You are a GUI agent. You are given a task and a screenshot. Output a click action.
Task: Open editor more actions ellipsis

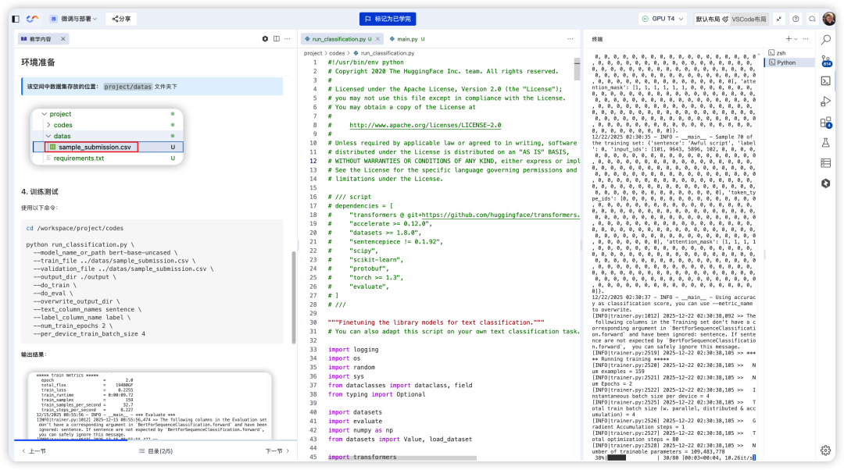click(x=570, y=39)
